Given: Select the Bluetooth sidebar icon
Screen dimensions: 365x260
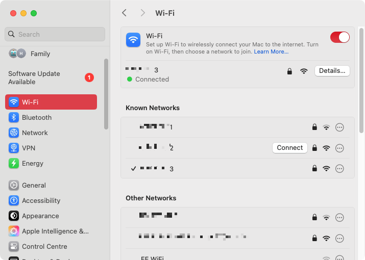Looking at the screenshot, I should point(14,117).
